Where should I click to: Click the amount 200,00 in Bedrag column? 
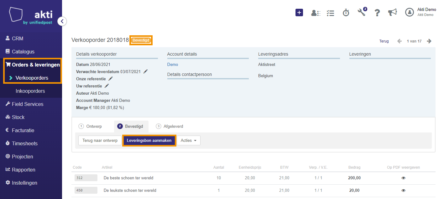coord(354,178)
